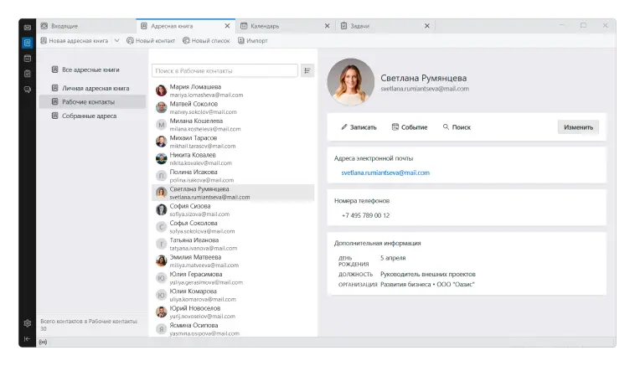Open email link svetlana.rumiantseva@mail.com
Image resolution: width=635 pixels, height=366 pixels.
[385, 173]
